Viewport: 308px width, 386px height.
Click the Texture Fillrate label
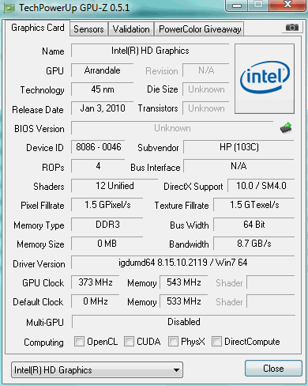(x=182, y=206)
